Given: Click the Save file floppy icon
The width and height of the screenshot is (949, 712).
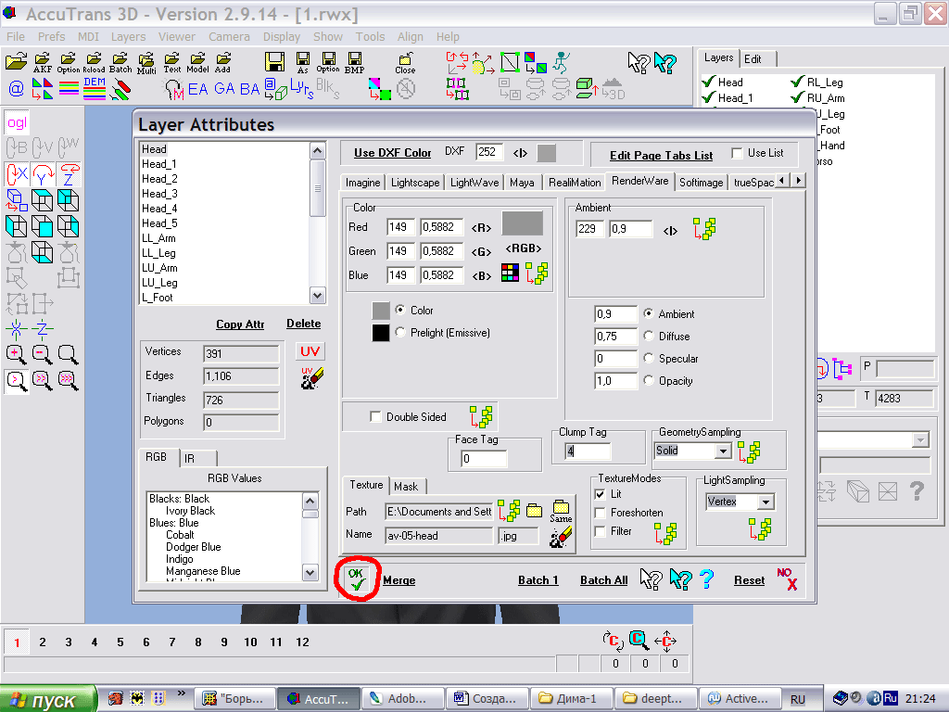Looking at the screenshot, I should click(274, 62).
